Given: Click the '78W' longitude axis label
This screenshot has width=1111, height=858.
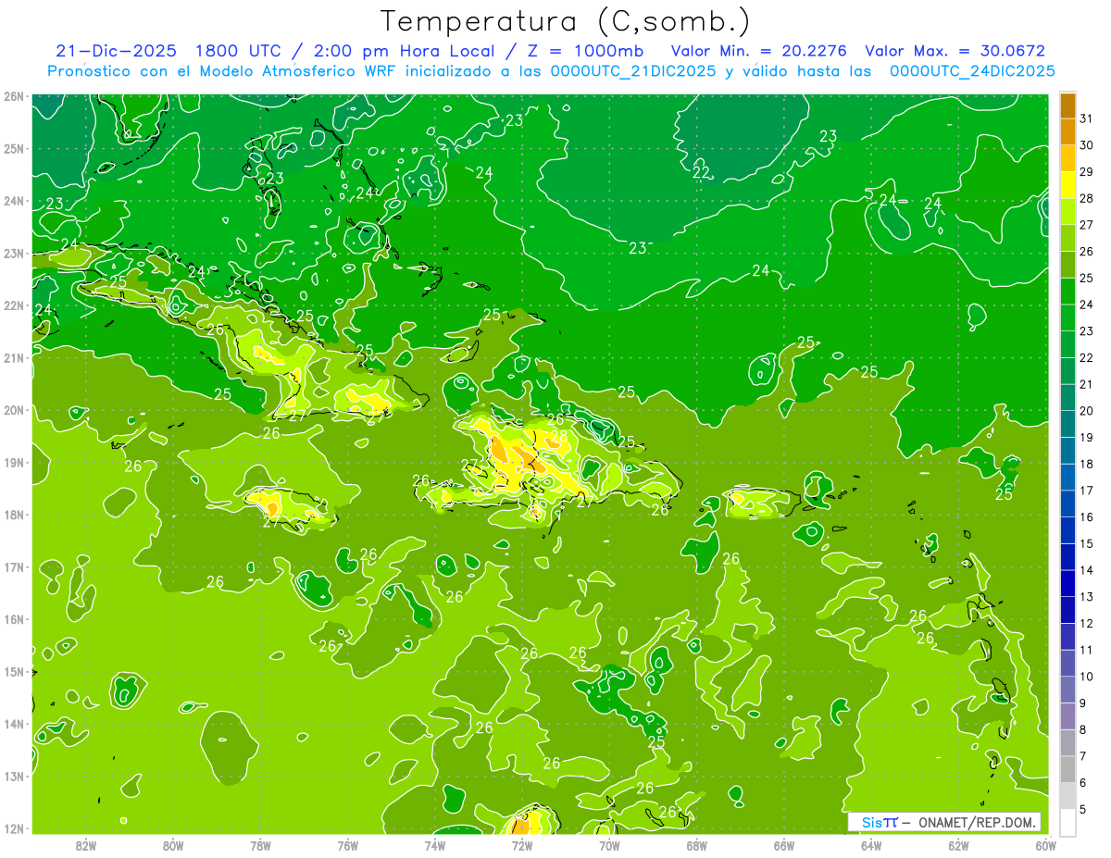Looking at the screenshot, I should (260, 845).
